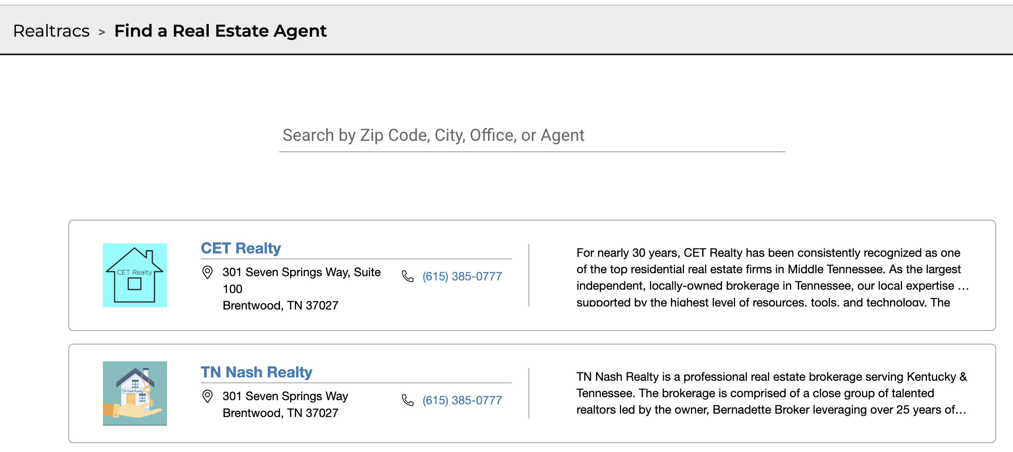Image resolution: width=1013 pixels, height=452 pixels.
Task: Select TN Nash Realty address in Brentwood
Action: click(286, 404)
